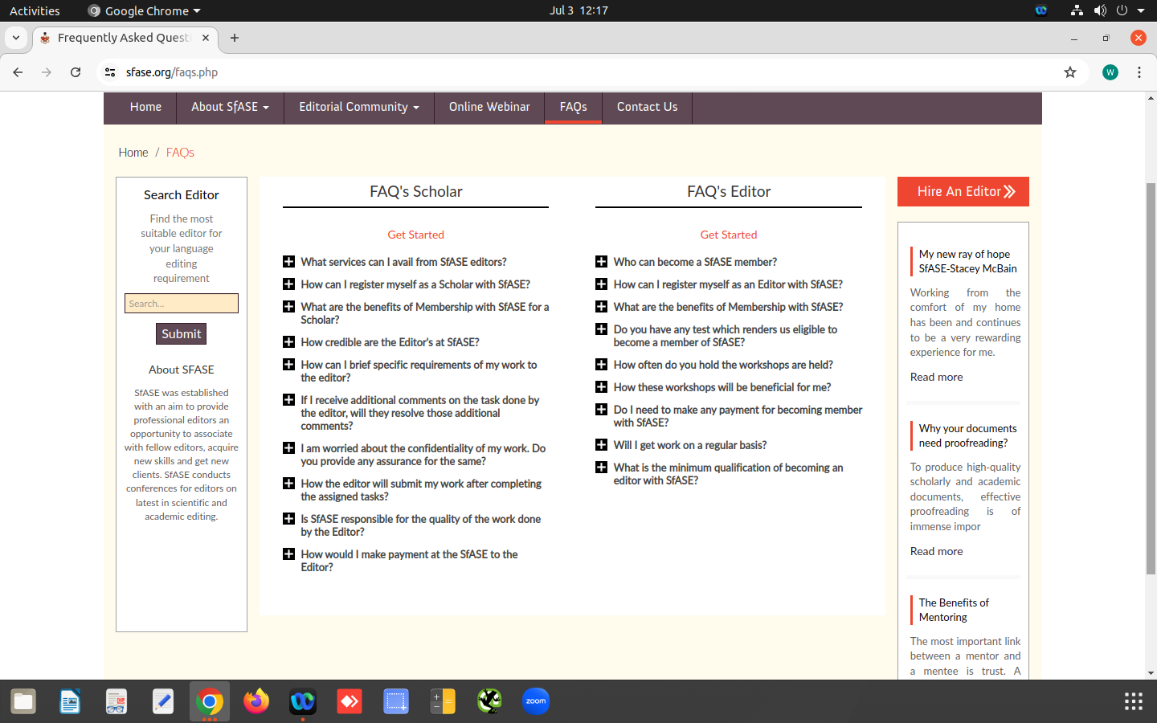This screenshot has width=1157, height=723.
Task: Show applications grid
Action: (x=1134, y=701)
